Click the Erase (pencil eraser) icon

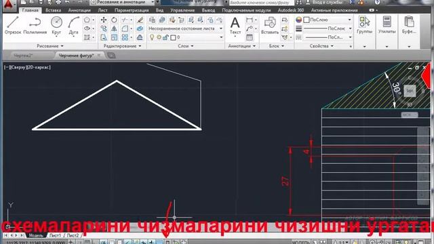point(140,20)
